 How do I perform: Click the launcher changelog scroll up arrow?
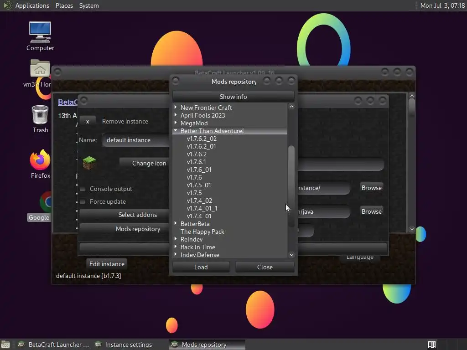coord(412,96)
